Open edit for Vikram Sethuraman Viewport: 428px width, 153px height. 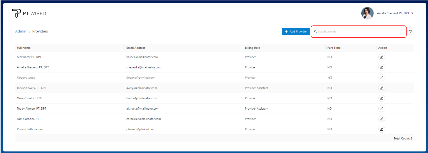(381, 129)
